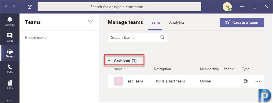Image resolution: width=273 pixels, height=103 pixels.
Task: Click the Description column header
Action: 162,69
